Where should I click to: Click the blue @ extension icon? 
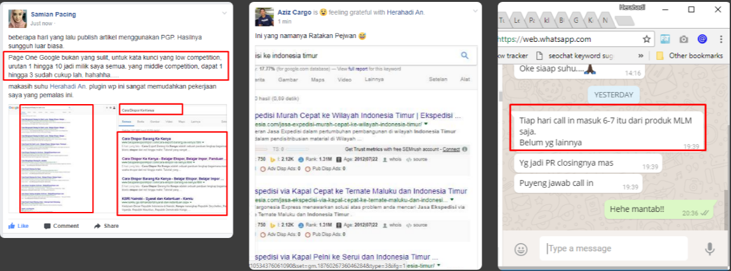[702, 39]
